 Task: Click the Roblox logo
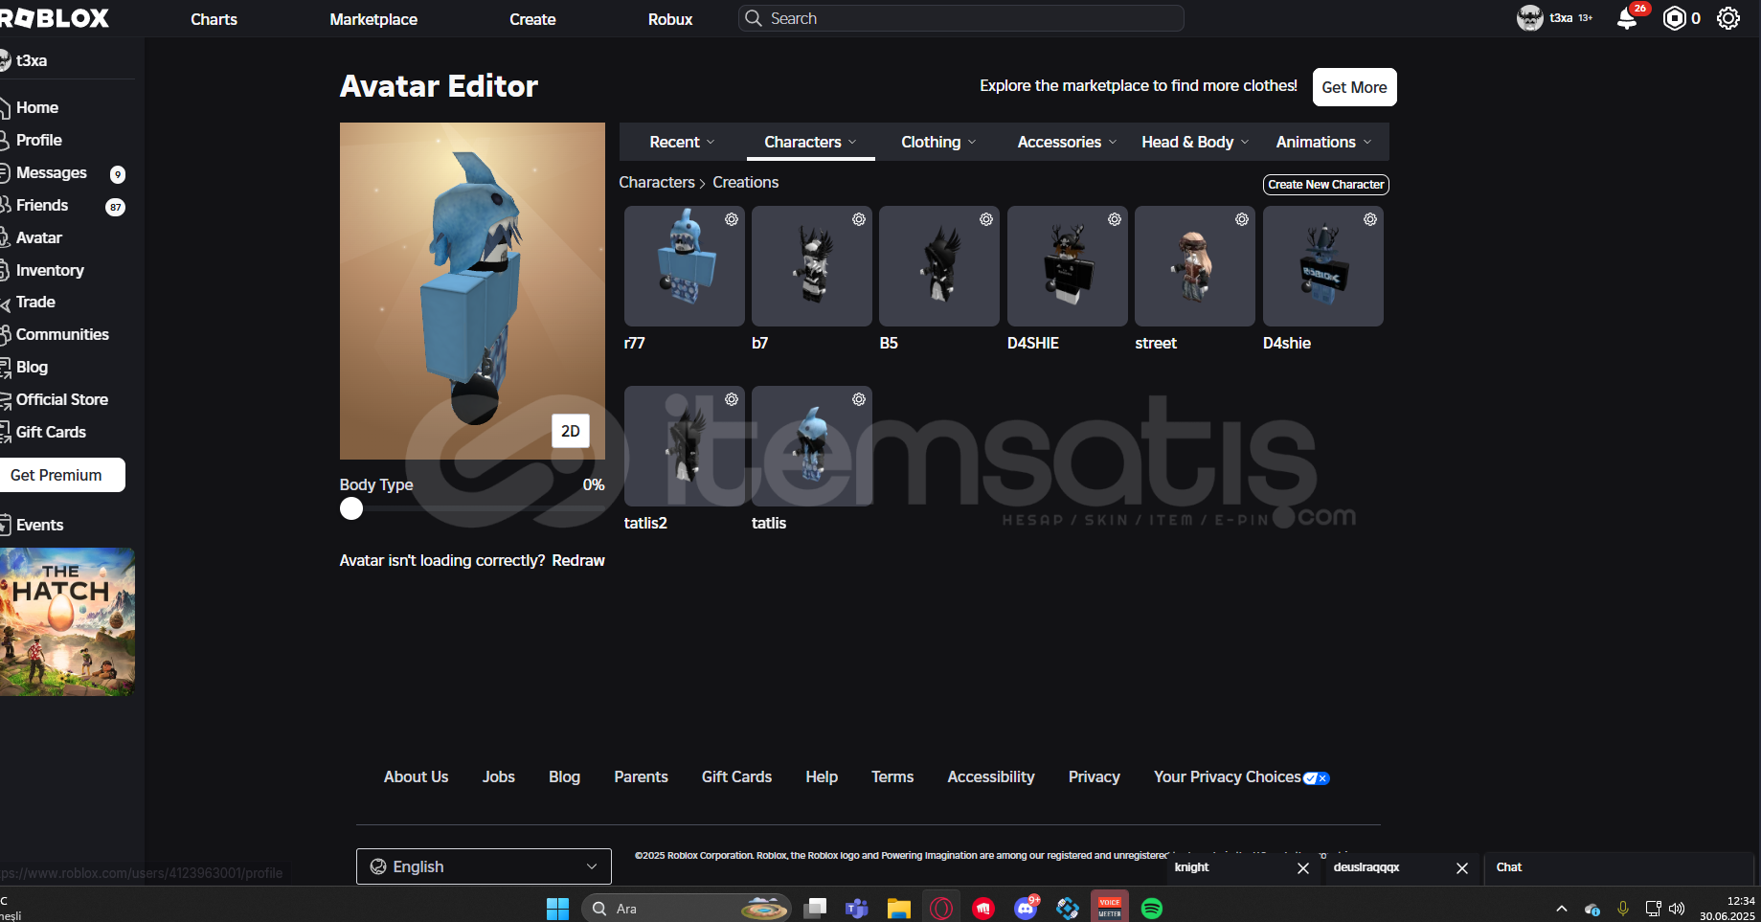(x=55, y=18)
